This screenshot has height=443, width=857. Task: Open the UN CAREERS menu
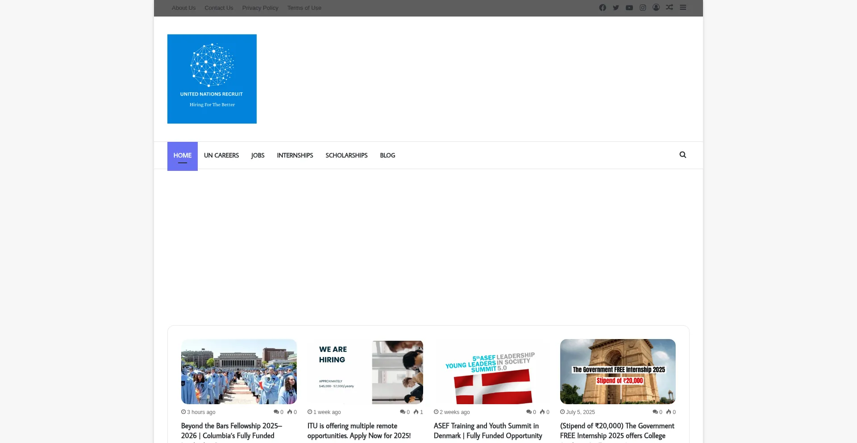coord(221,155)
